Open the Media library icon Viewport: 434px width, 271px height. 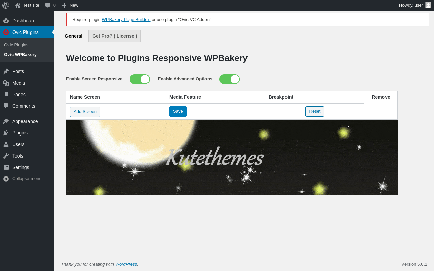tap(6, 83)
